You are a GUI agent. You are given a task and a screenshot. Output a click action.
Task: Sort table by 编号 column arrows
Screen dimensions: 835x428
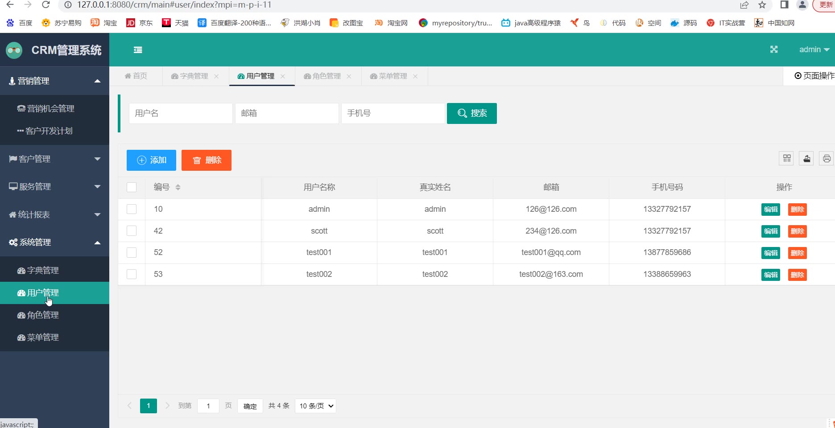point(178,187)
